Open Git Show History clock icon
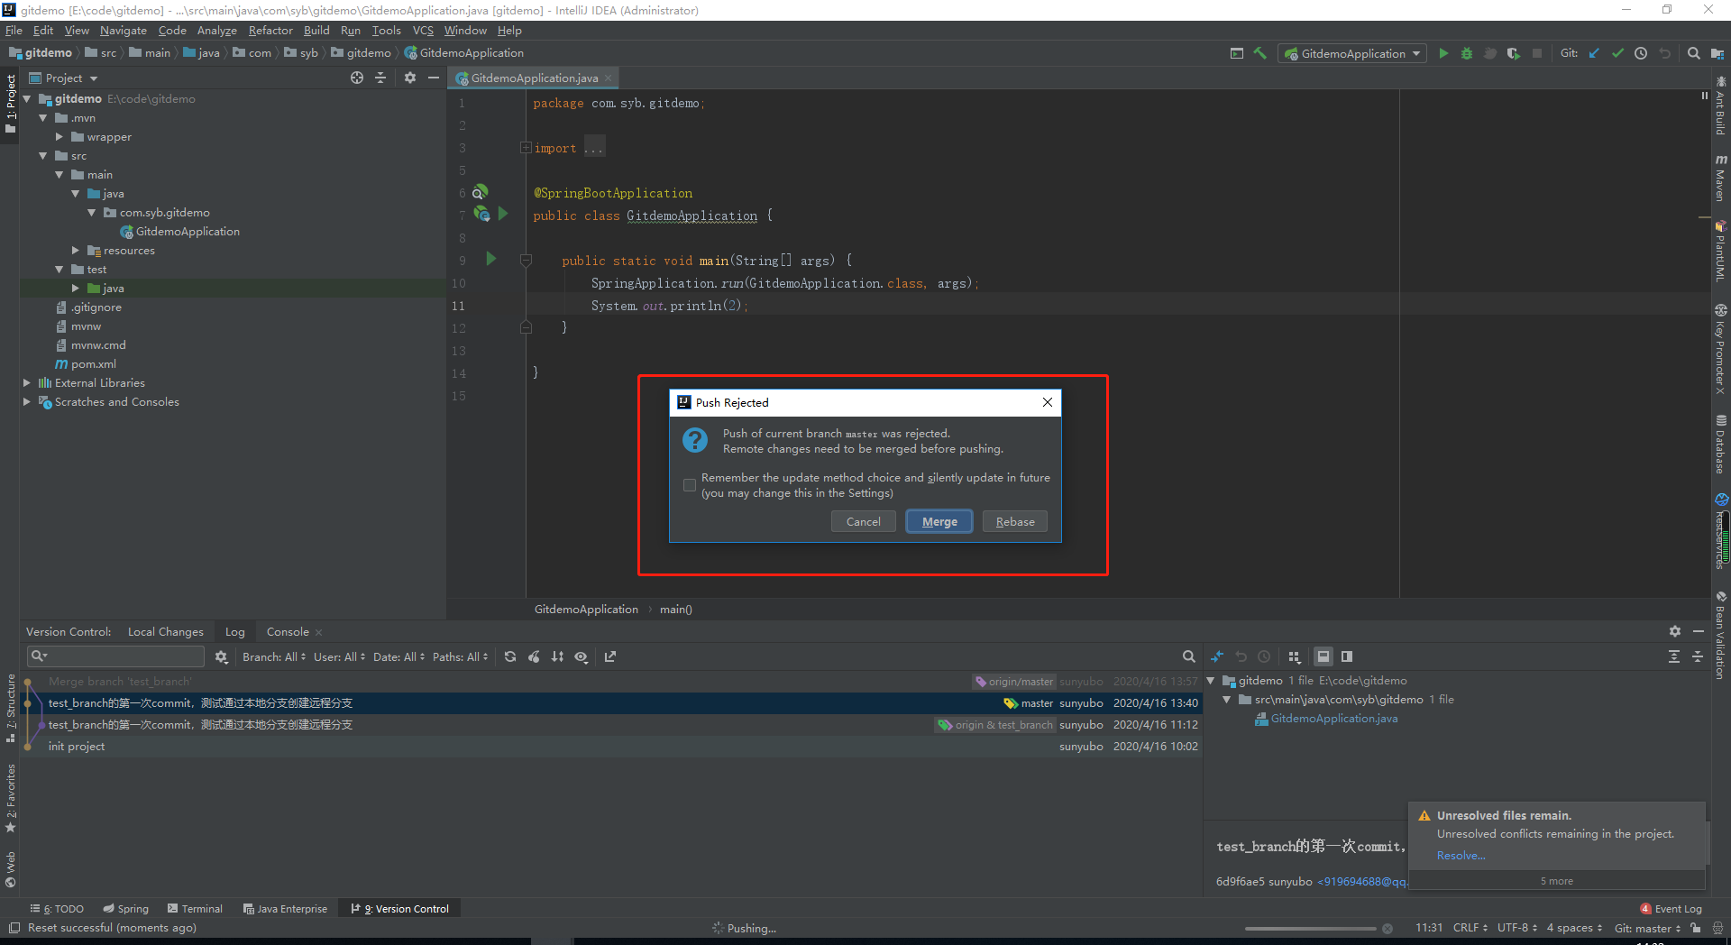1731x945 pixels. pos(1641,53)
